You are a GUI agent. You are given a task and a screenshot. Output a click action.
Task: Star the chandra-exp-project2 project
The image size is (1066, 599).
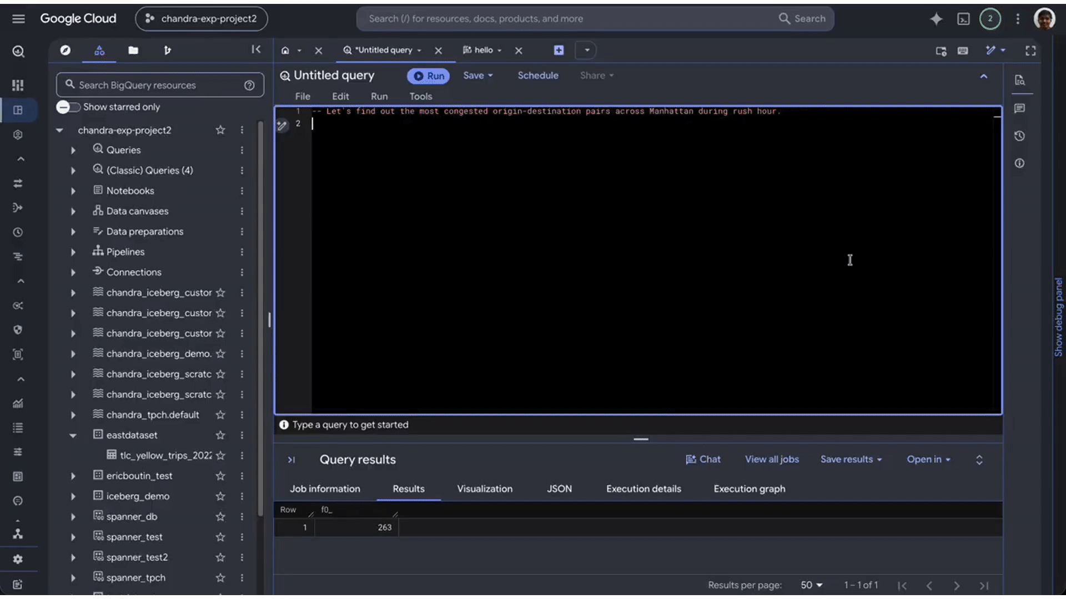[x=220, y=130]
